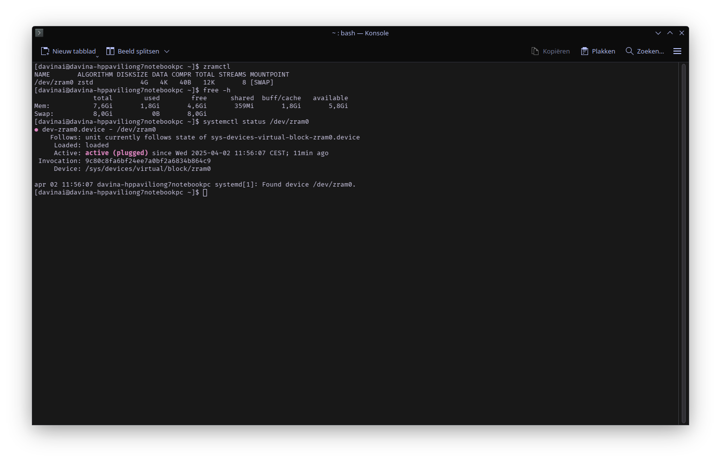The image size is (721, 463).
Task: Select the Zoeken... text label
Action: coord(650,51)
